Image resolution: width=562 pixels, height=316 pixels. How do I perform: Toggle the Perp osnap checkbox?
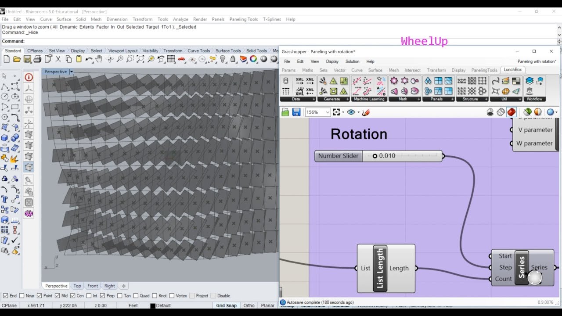pos(102,296)
